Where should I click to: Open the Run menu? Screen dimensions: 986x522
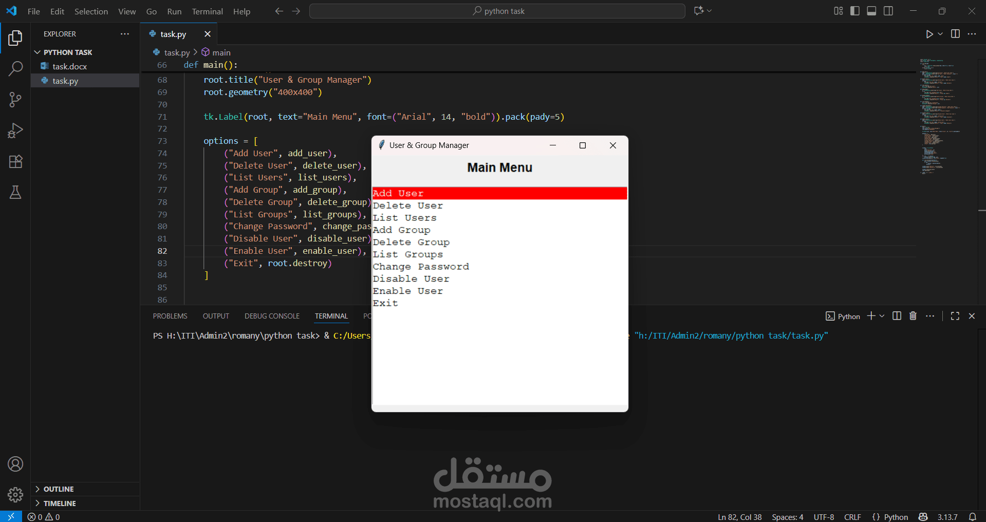click(174, 11)
